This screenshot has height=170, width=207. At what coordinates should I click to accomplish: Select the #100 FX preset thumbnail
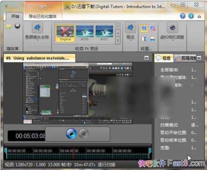(85, 33)
